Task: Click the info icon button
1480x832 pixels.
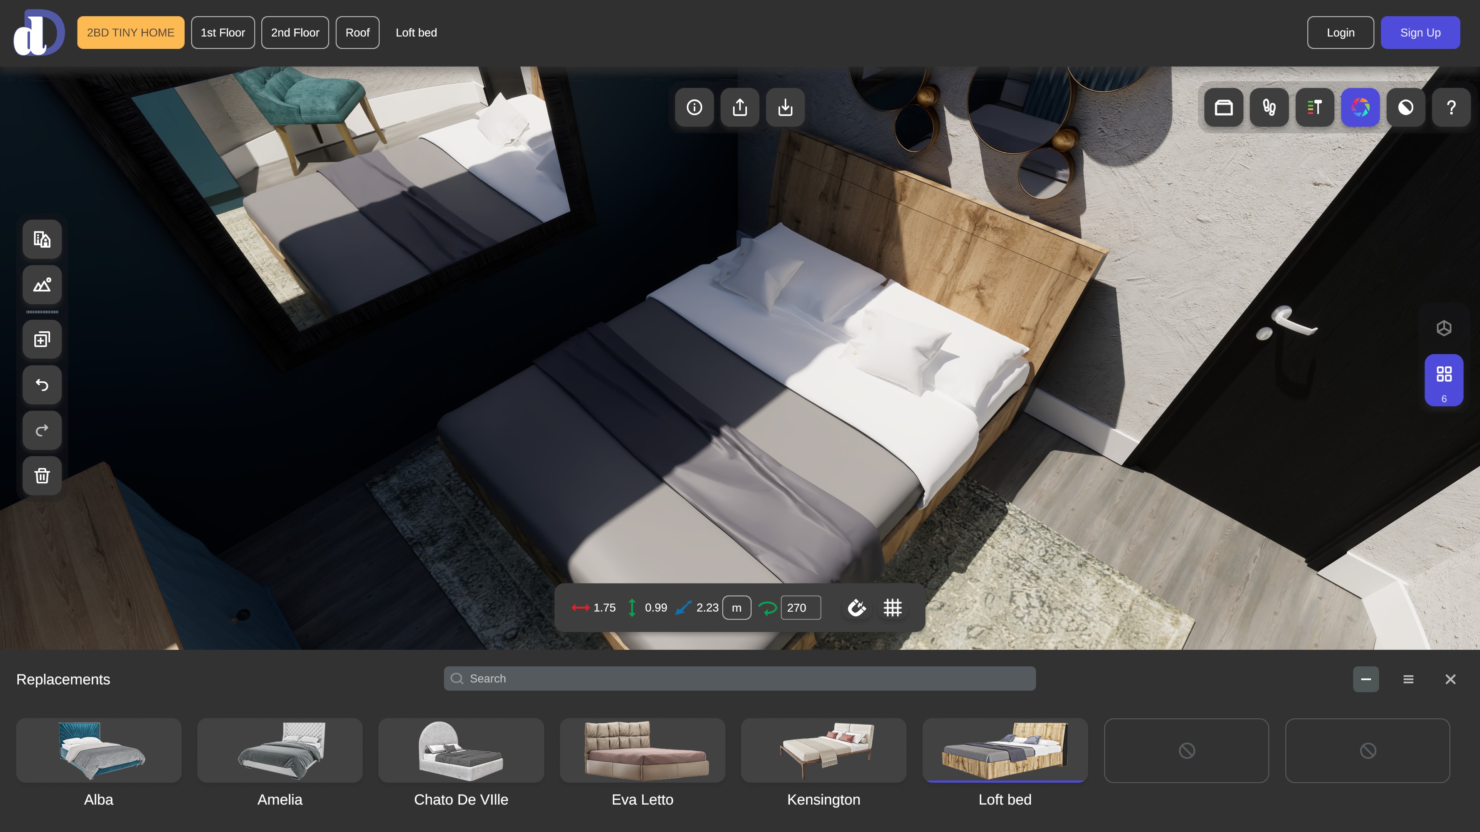Action: point(694,107)
